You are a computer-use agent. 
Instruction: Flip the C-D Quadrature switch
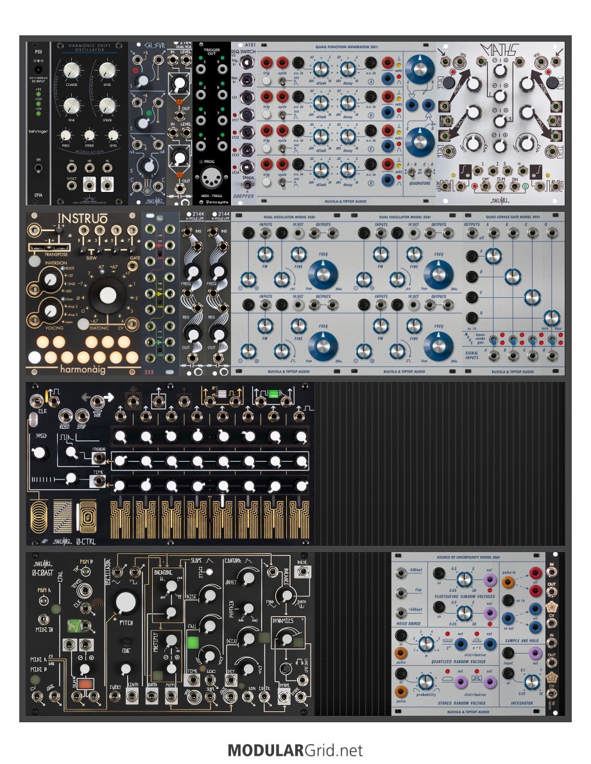428,172
